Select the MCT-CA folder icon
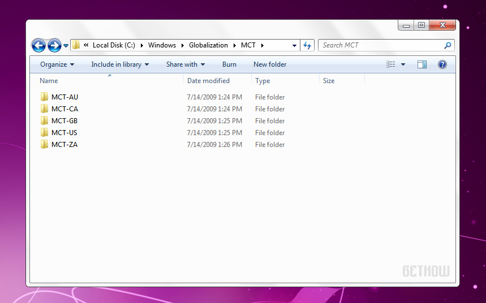 pos(44,109)
